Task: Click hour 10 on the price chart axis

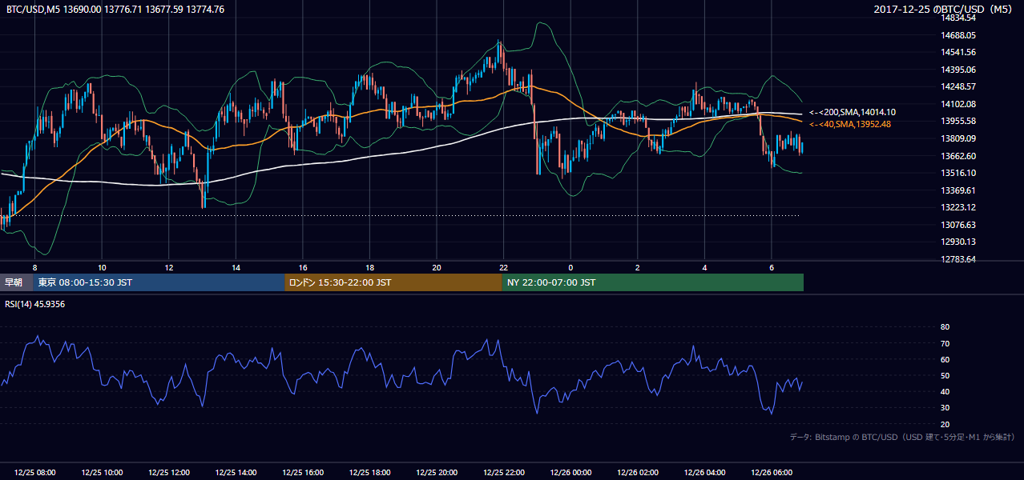Action: click(x=102, y=267)
